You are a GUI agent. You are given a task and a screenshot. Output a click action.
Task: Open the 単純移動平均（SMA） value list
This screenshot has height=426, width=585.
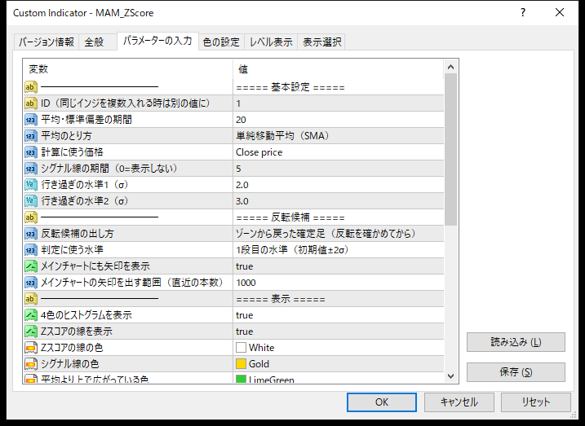click(x=339, y=136)
